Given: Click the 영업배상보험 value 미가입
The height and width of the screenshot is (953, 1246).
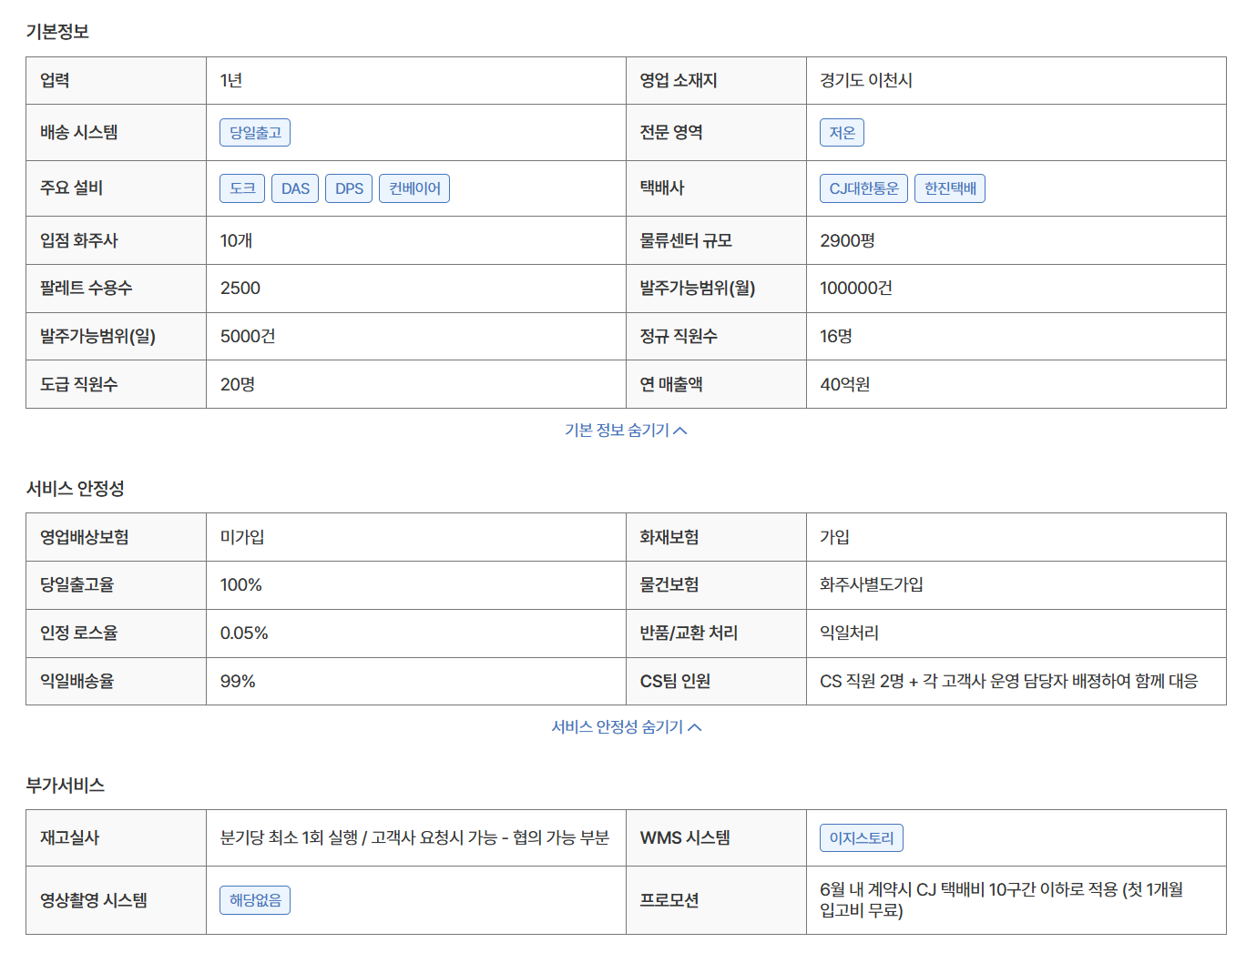Looking at the screenshot, I should coord(242,538).
